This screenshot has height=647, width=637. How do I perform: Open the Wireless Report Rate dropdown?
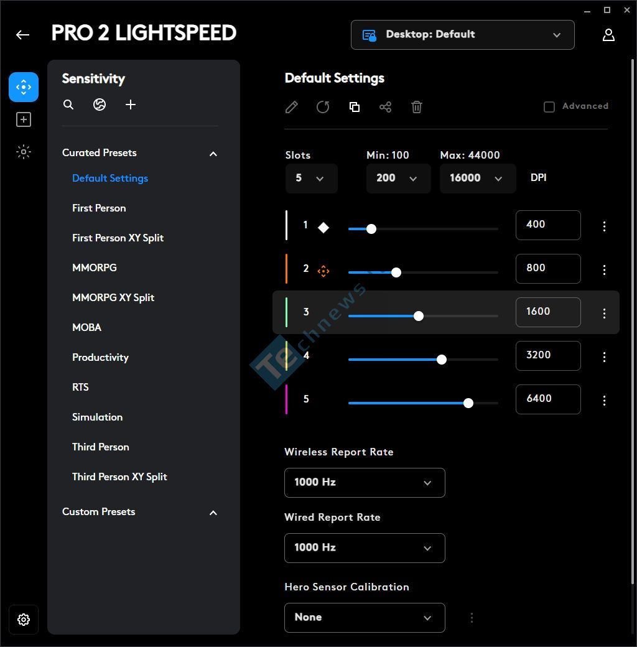(365, 483)
